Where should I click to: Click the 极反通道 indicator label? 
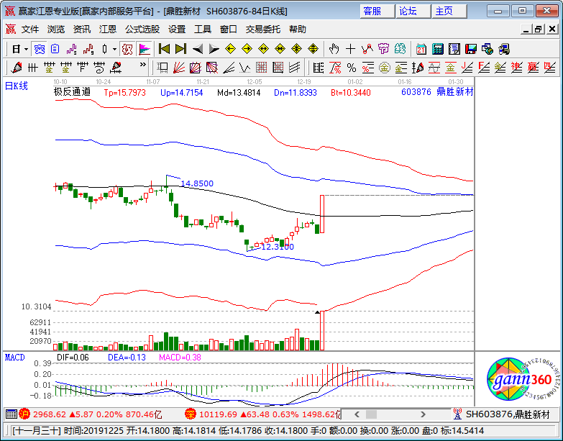tap(72, 92)
